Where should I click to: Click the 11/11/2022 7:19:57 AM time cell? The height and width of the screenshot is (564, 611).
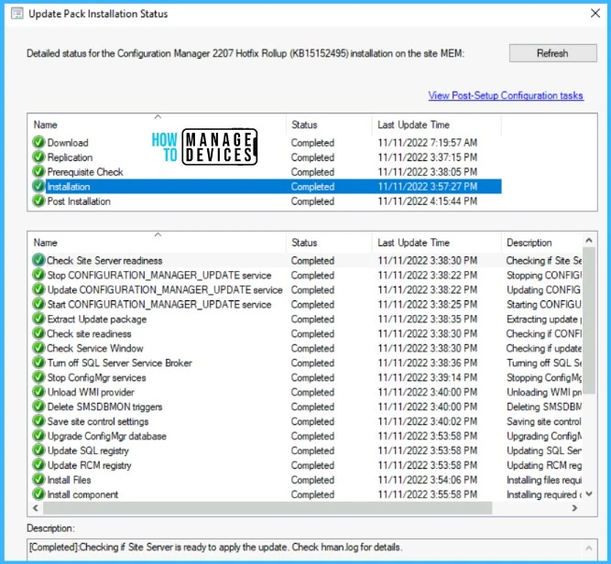point(428,142)
